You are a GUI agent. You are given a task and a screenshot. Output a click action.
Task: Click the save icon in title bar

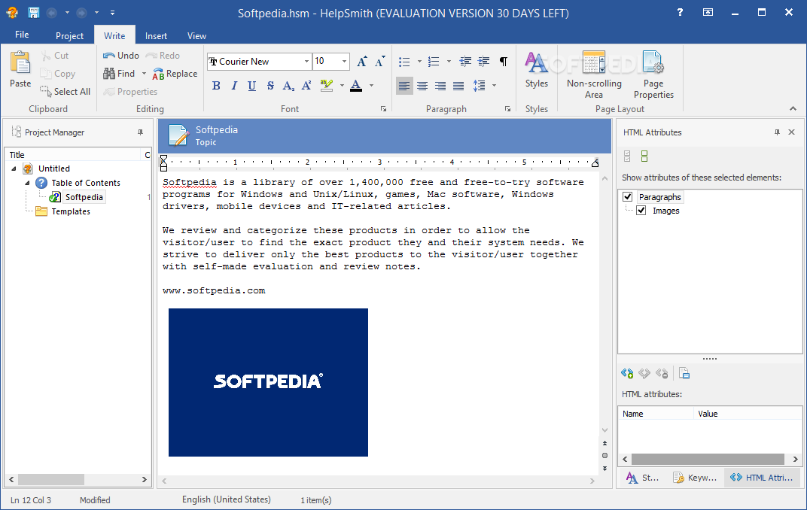click(33, 12)
